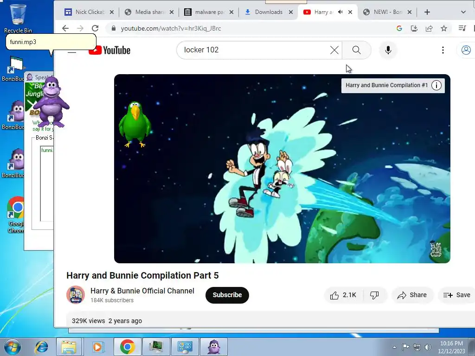
Task: Click the BonziBuddy taskbar icon
Action: click(214, 347)
